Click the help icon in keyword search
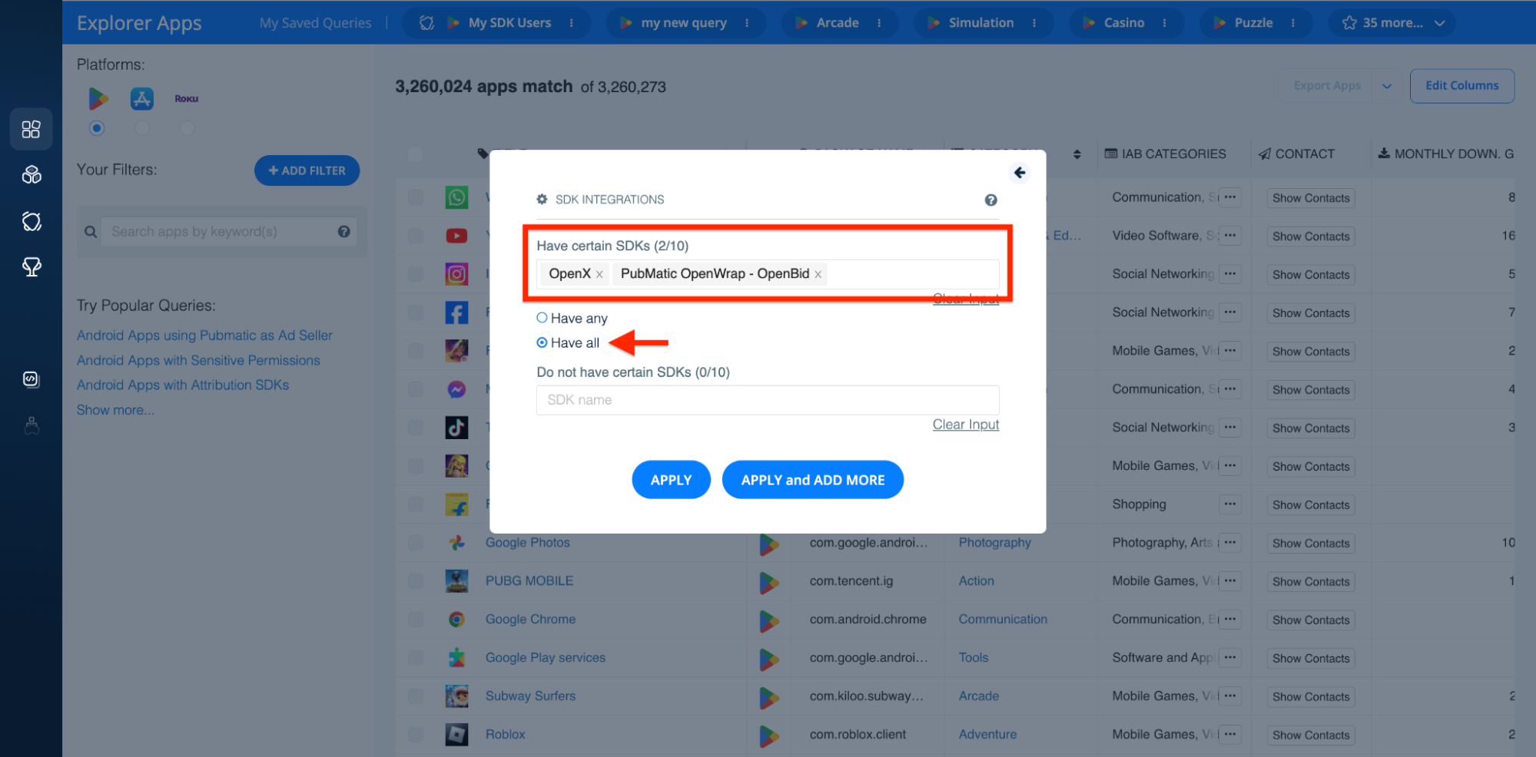Screen dimensions: 1536x757 [343, 231]
